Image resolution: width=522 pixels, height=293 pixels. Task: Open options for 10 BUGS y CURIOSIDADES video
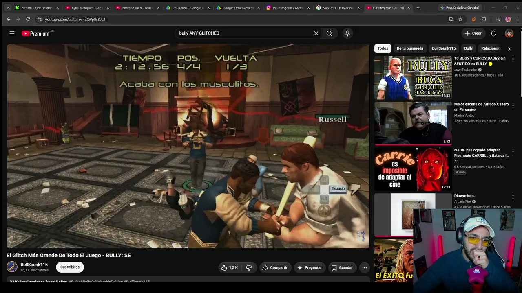(x=513, y=60)
